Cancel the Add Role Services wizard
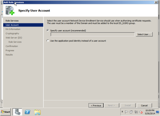 pyautogui.click(x=144, y=105)
